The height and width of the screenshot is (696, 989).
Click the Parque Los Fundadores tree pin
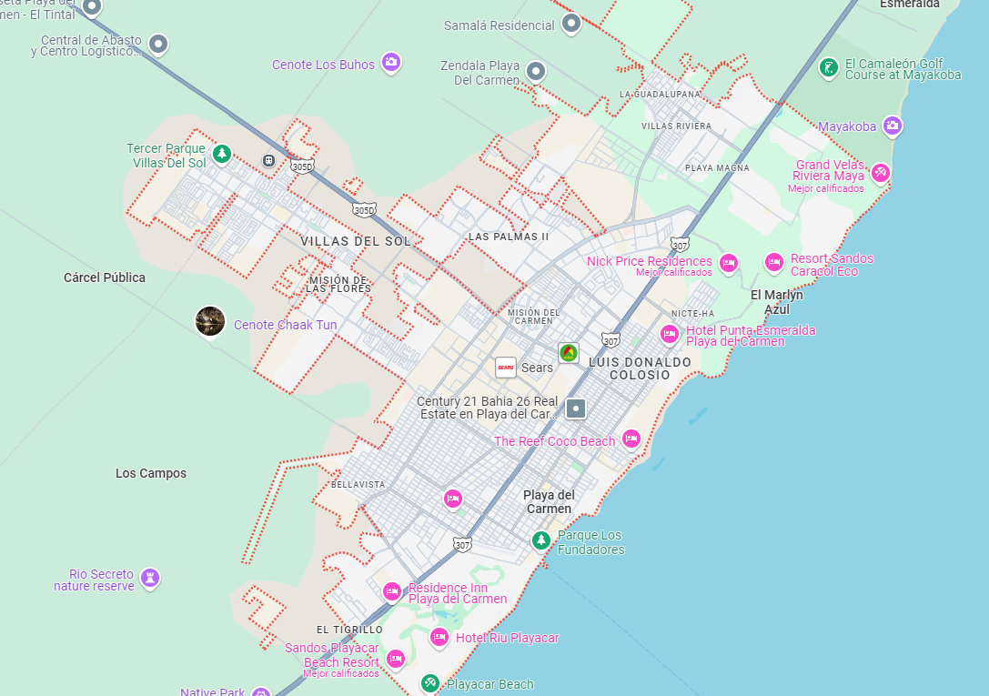pos(540,540)
